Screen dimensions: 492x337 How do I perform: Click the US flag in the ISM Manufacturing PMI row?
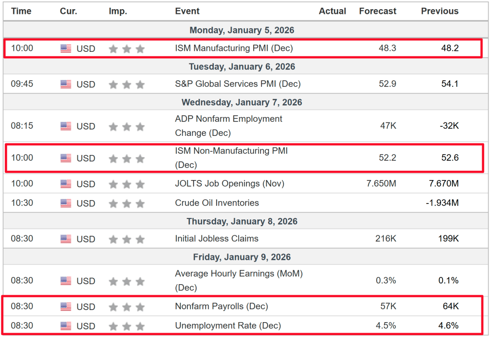point(66,48)
